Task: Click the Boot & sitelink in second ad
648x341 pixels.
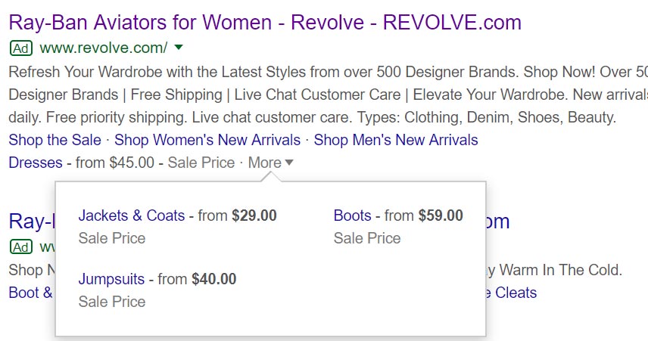Action: [x=30, y=293]
